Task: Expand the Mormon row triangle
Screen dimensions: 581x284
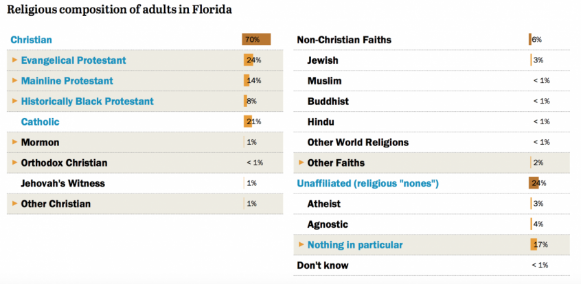Action: click(x=15, y=142)
